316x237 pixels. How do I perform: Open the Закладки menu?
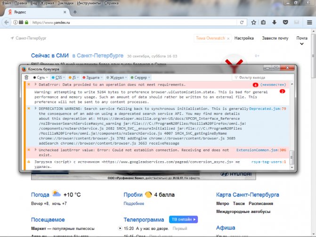point(65,3)
